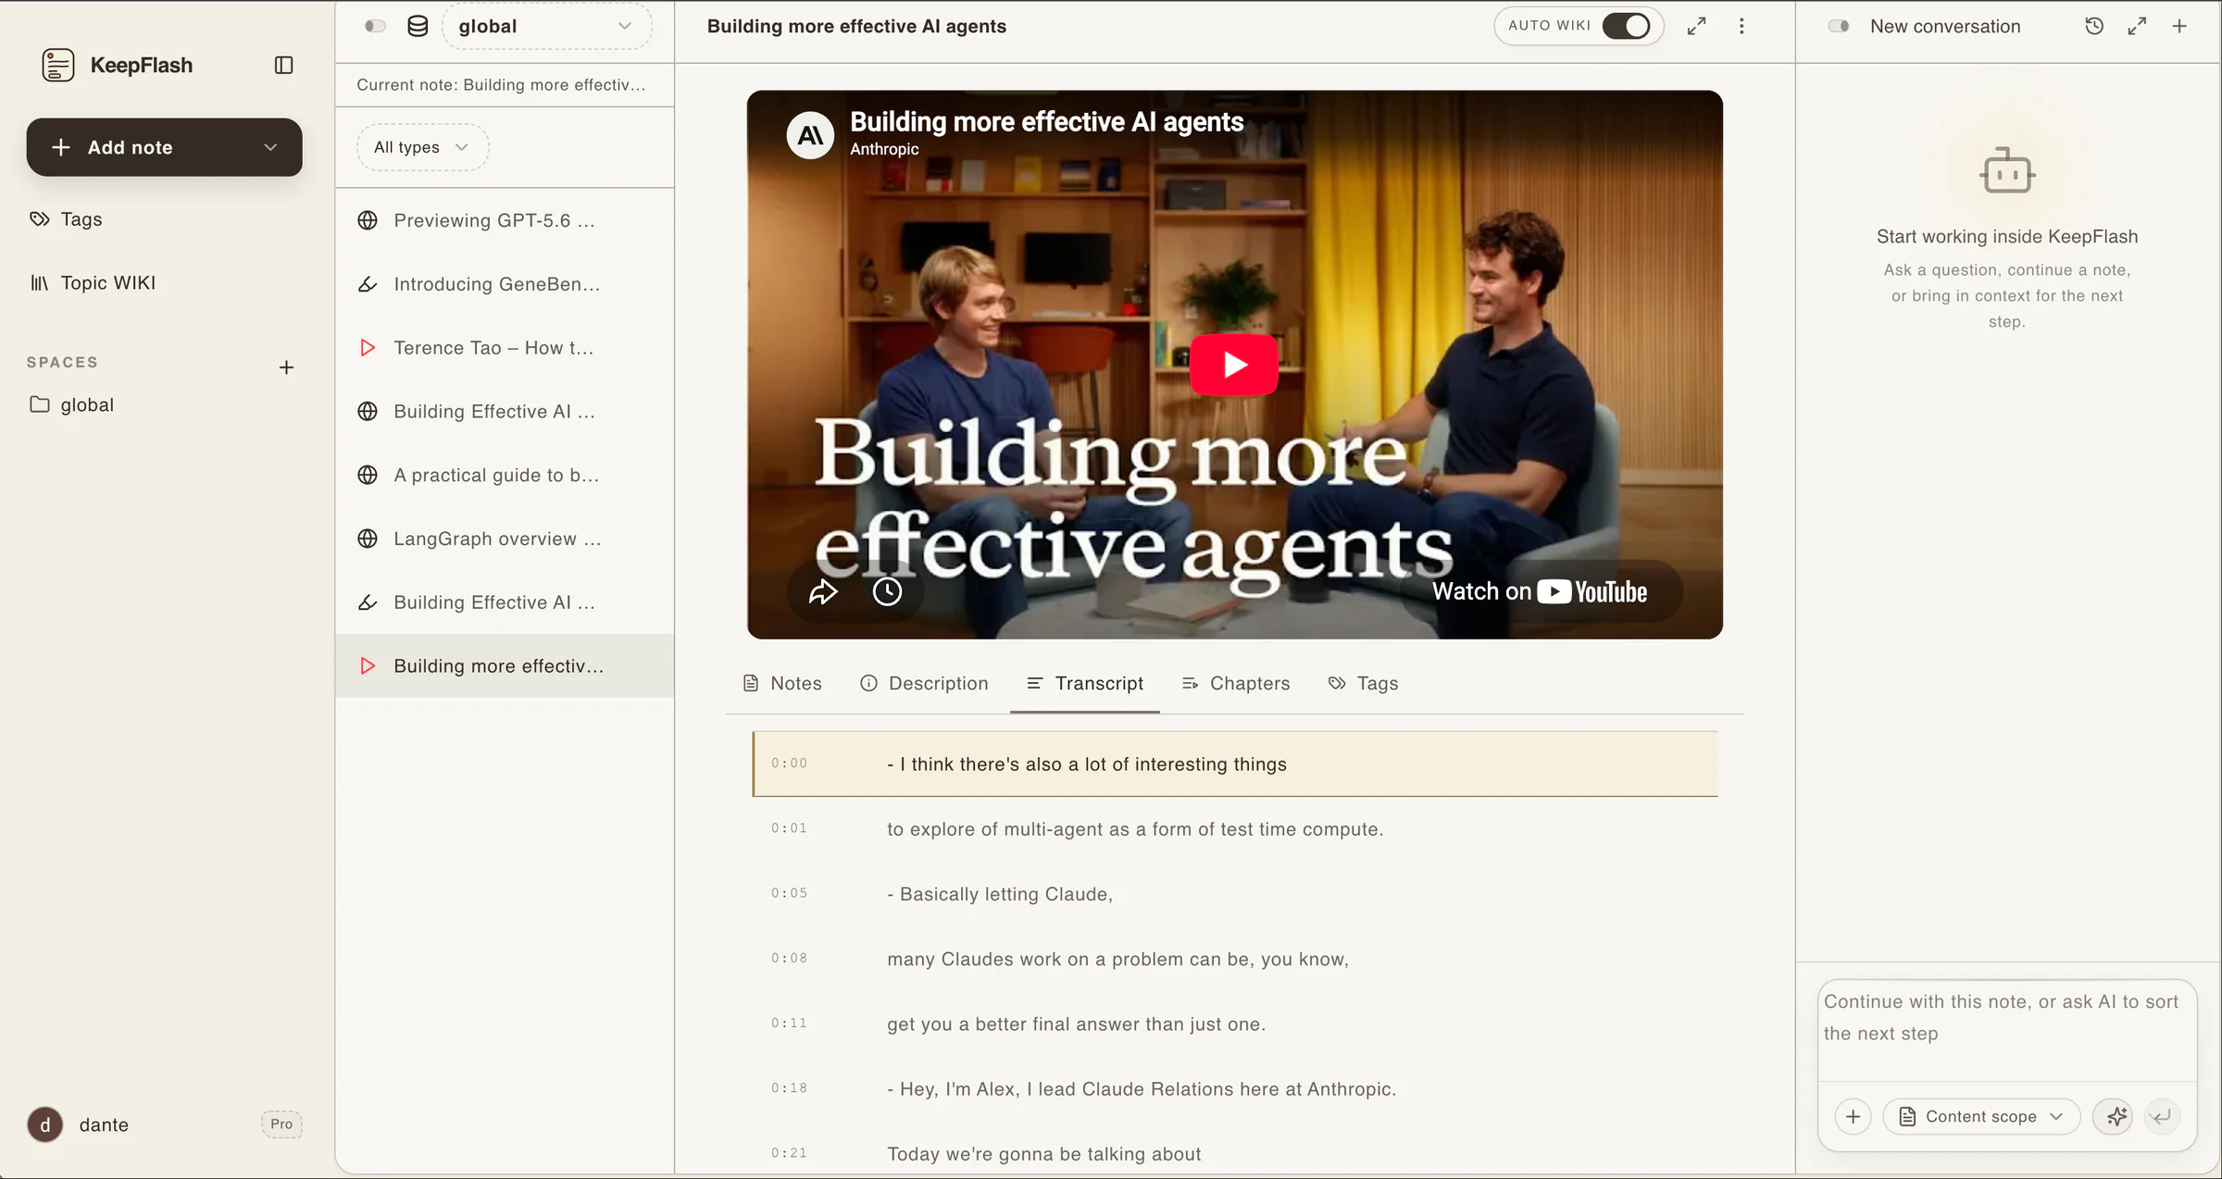Click Watch on YouTube link
Image resolution: width=2222 pixels, height=1179 pixels.
click(1540, 591)
